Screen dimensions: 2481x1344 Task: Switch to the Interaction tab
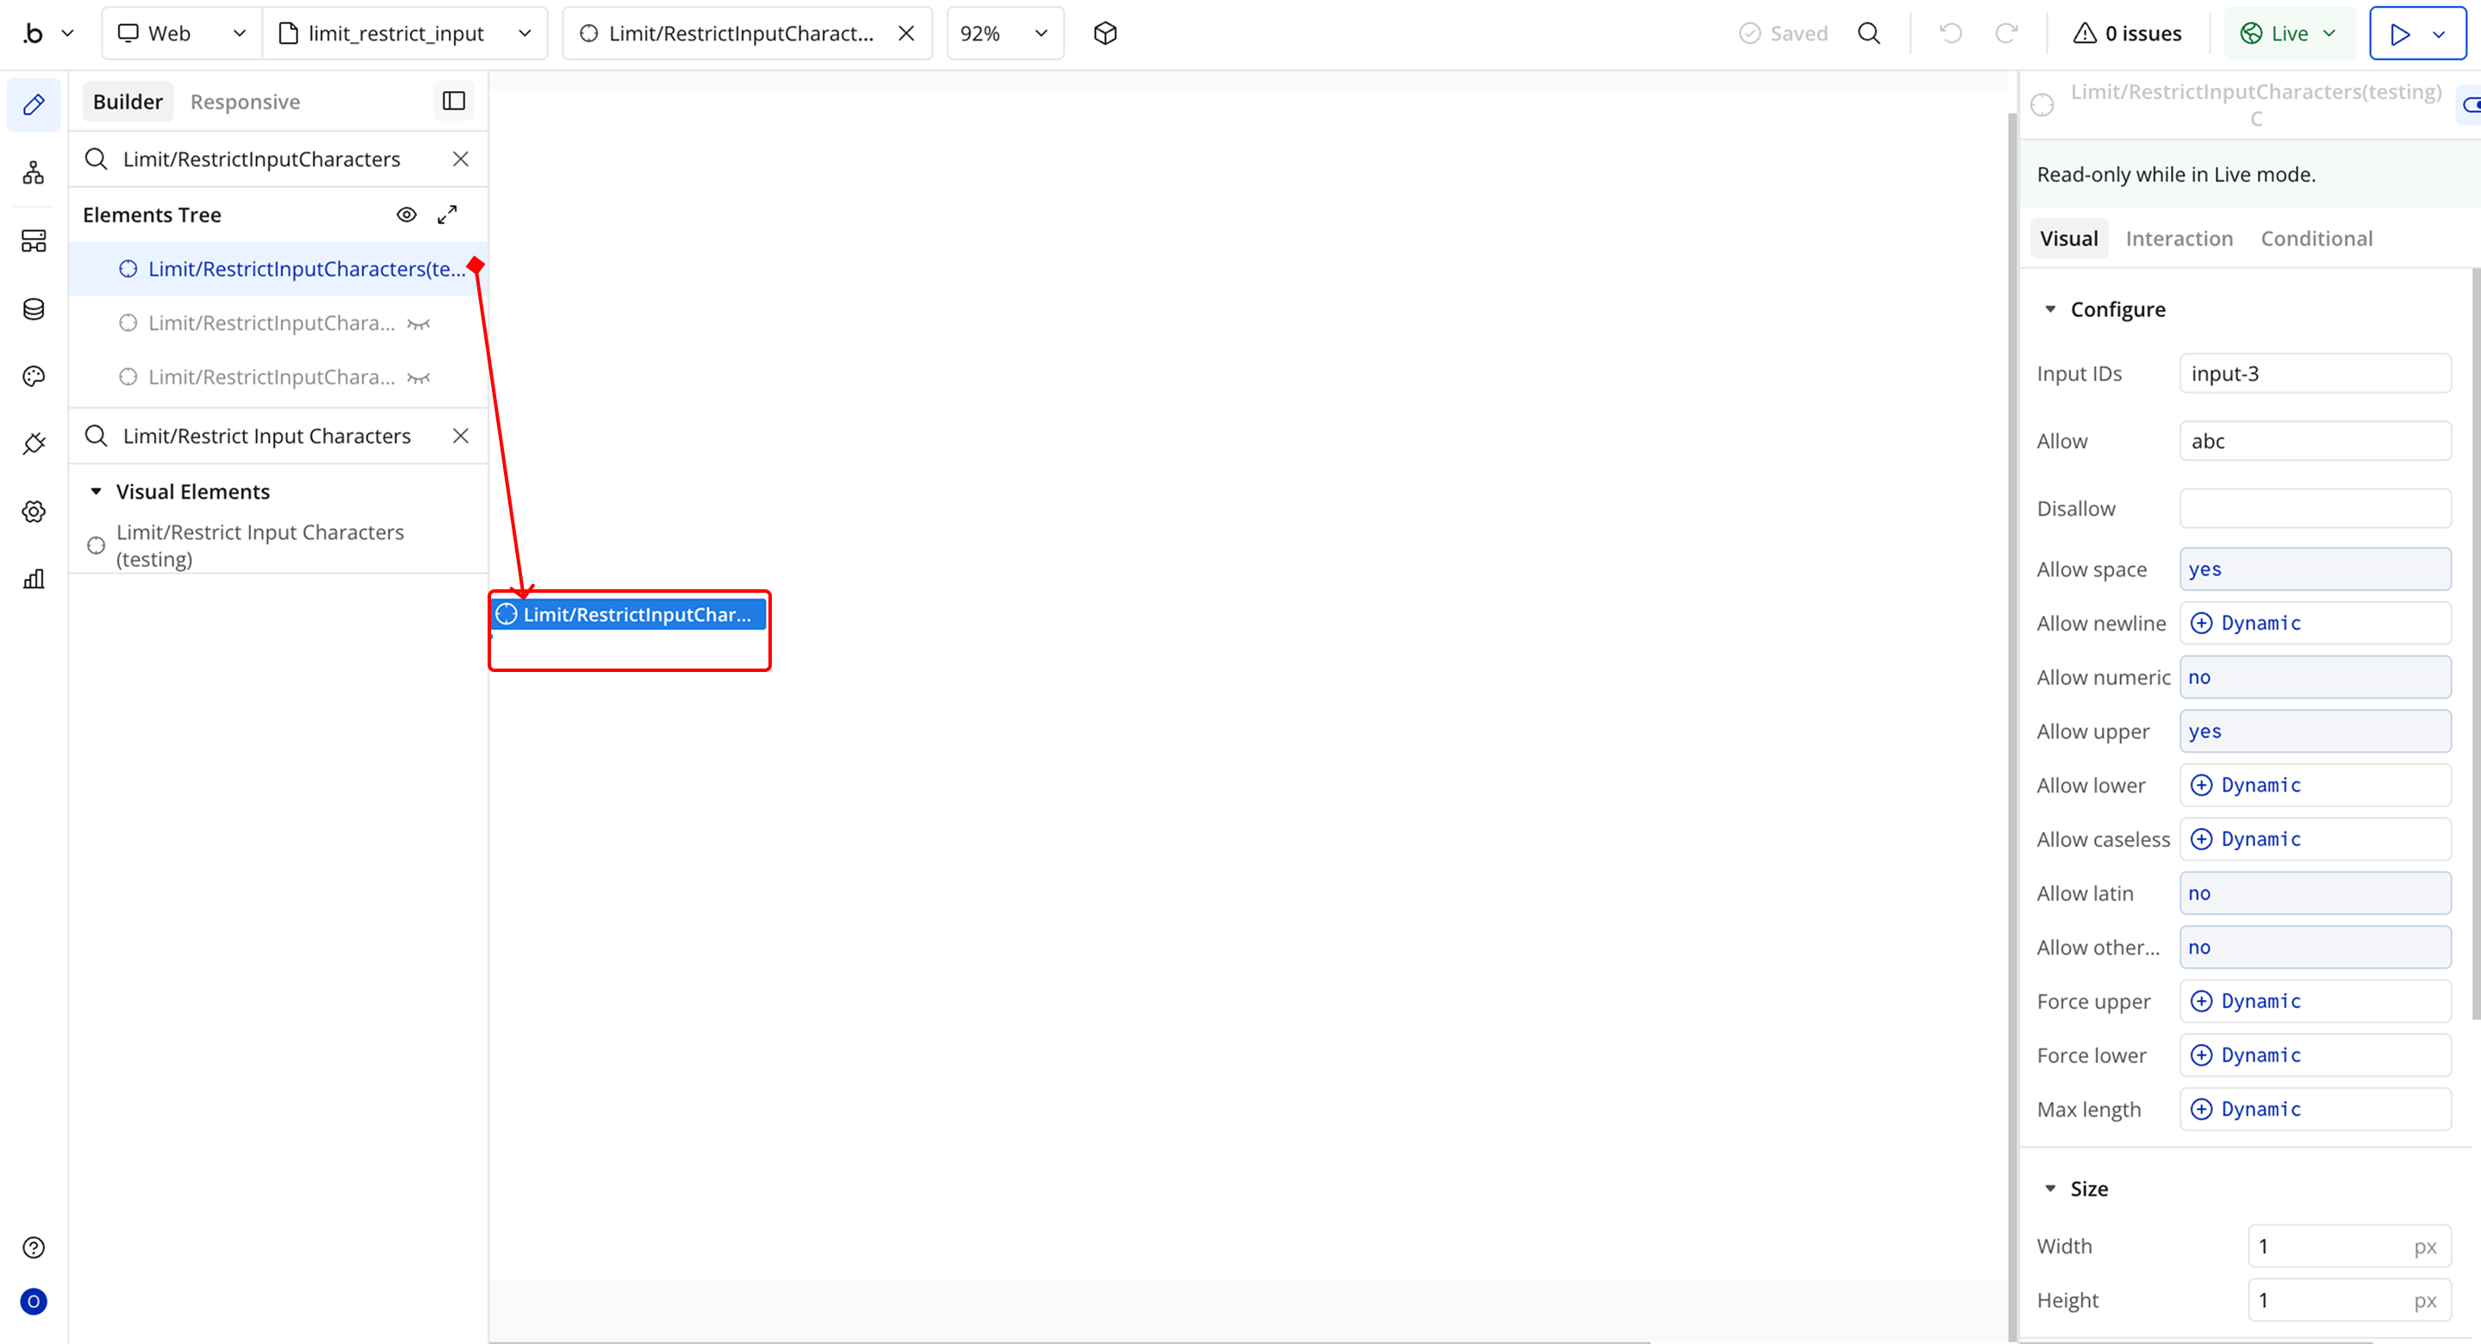2179,239
